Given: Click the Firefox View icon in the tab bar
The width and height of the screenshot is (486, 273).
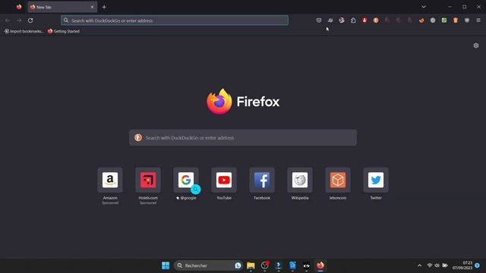Looking at the screenshot, I should [x=19, y=7].
